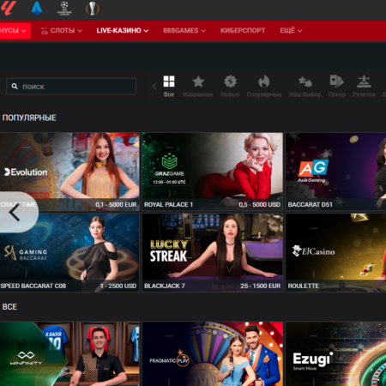
Task: Open the Speed Baccarat C08 game
Action: pyautogui.click(x=69, y=253)
